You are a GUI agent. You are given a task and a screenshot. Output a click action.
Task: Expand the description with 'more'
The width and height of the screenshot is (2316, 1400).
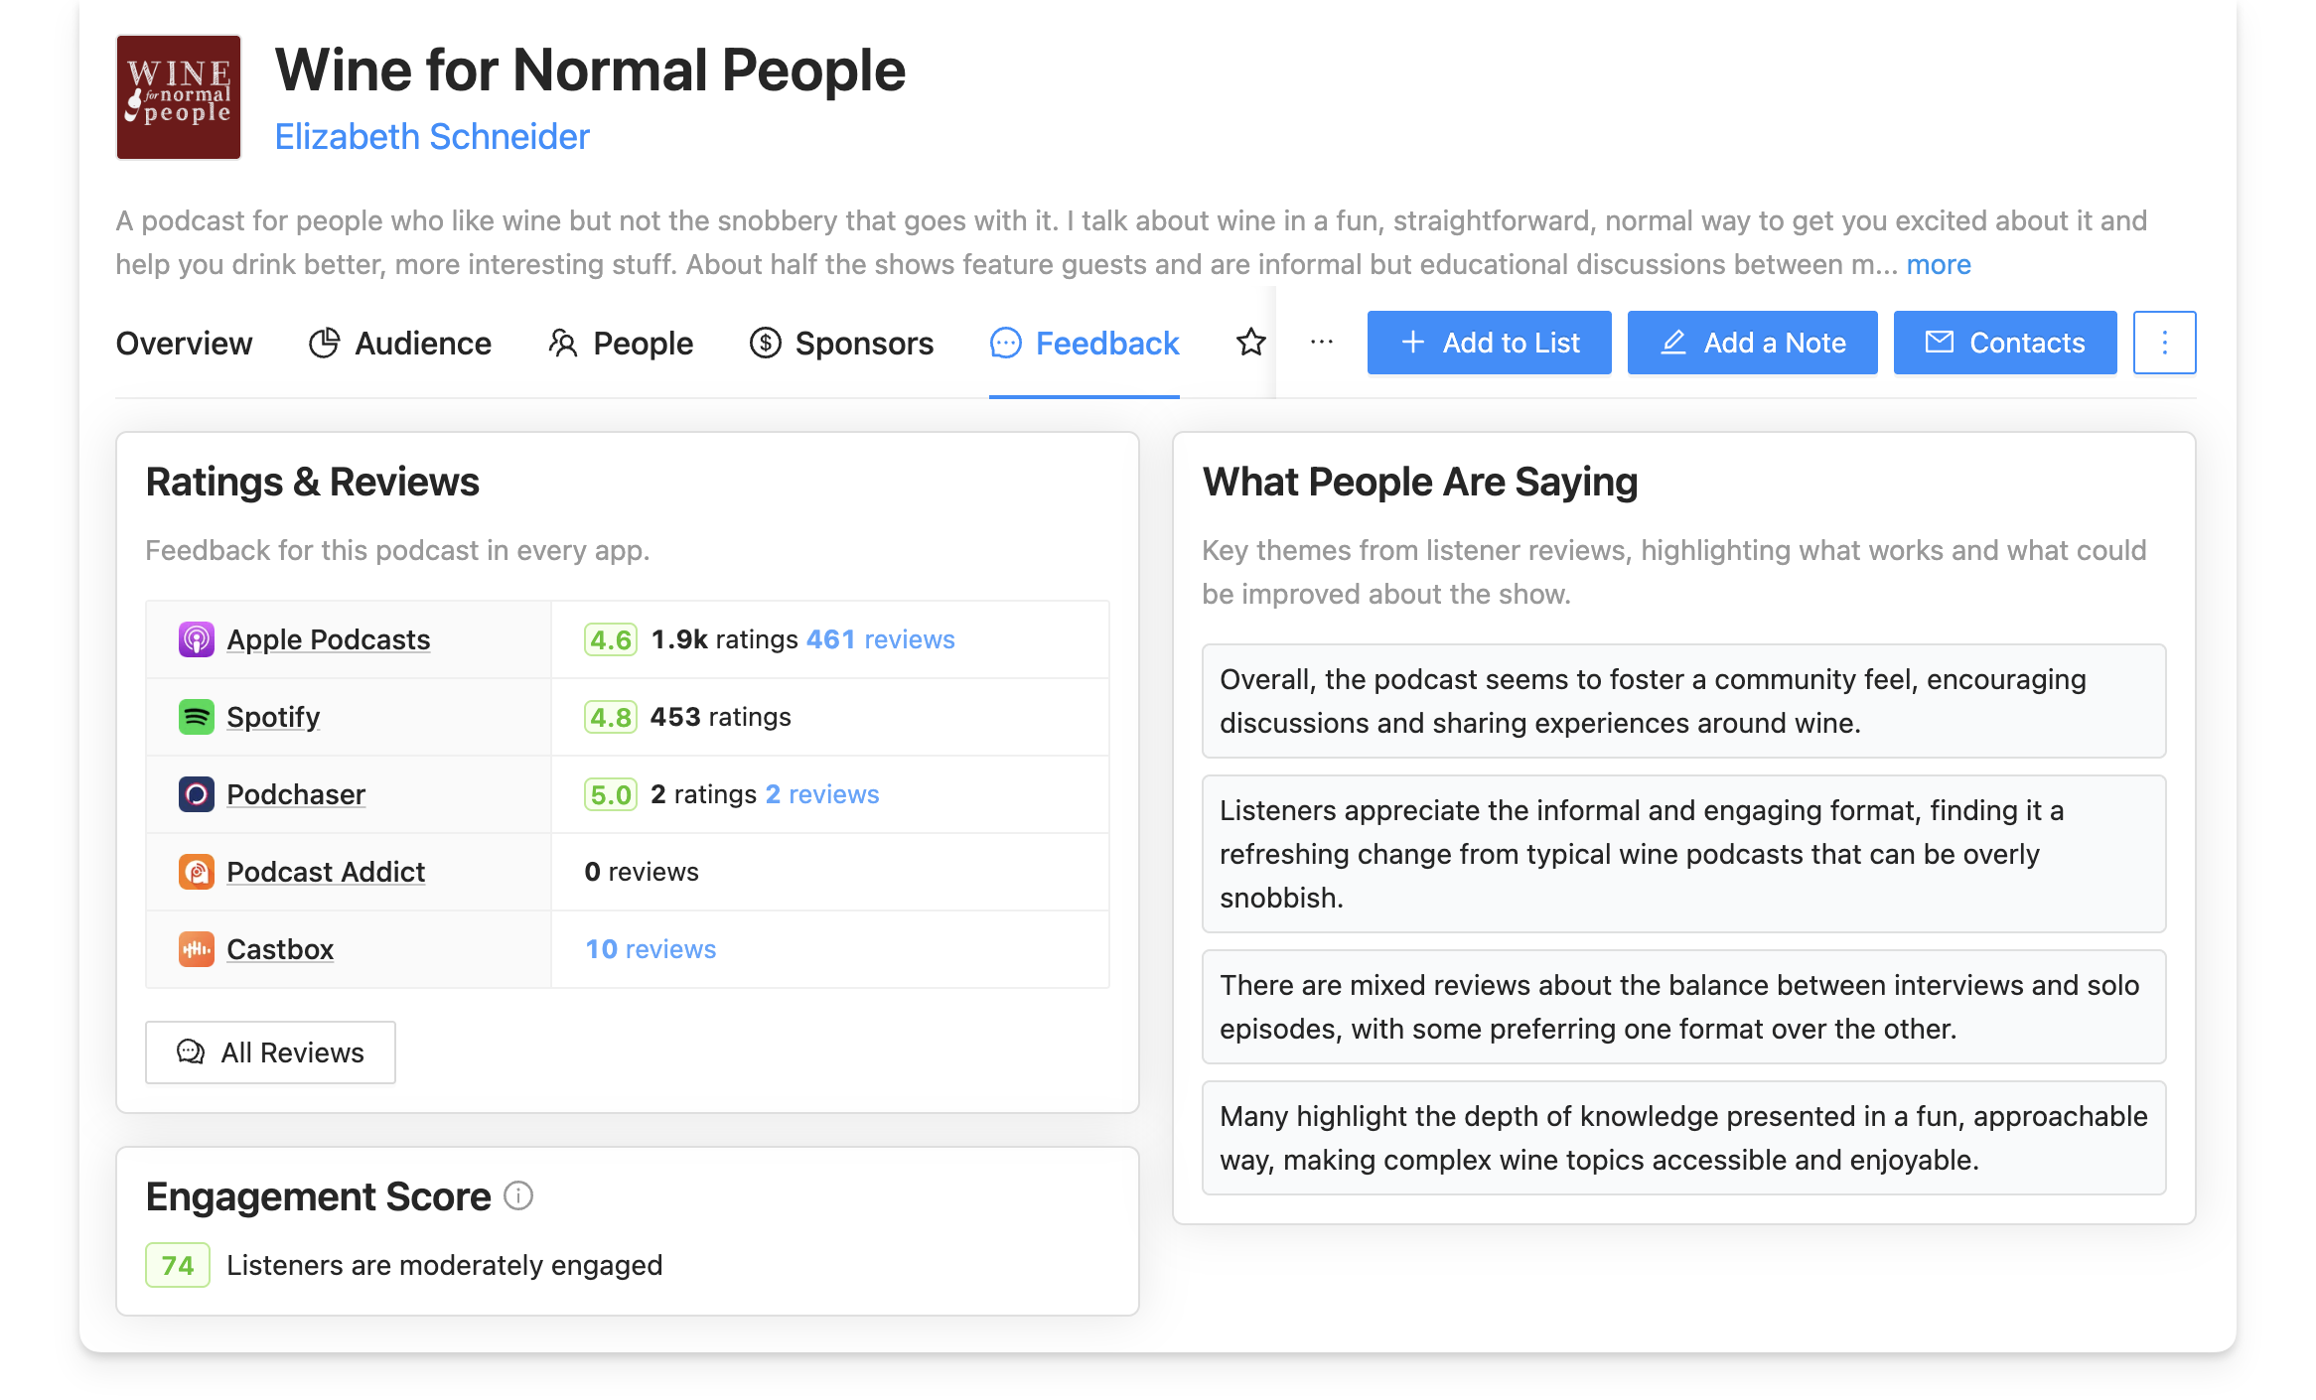1938,264
